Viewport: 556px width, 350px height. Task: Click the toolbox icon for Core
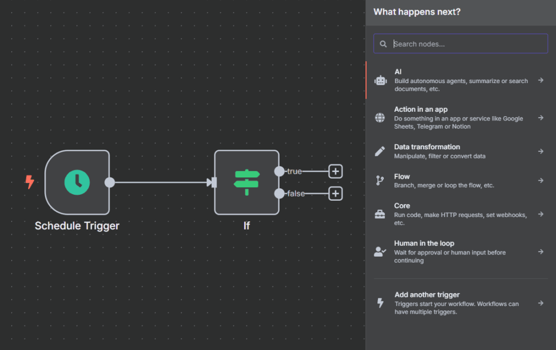click(380, 214)
